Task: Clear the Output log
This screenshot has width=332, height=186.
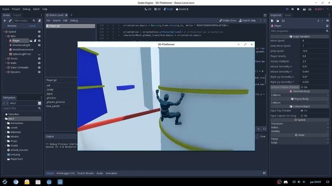Action: (262, 136)
